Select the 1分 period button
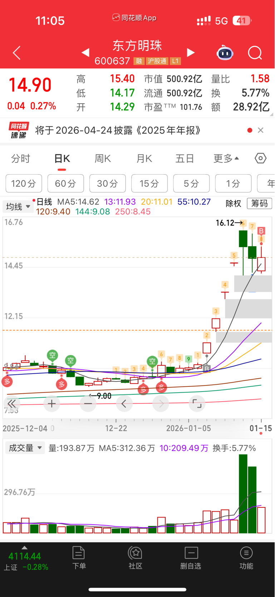The height and width of the screenshot is (597, 275). [233, 184]
